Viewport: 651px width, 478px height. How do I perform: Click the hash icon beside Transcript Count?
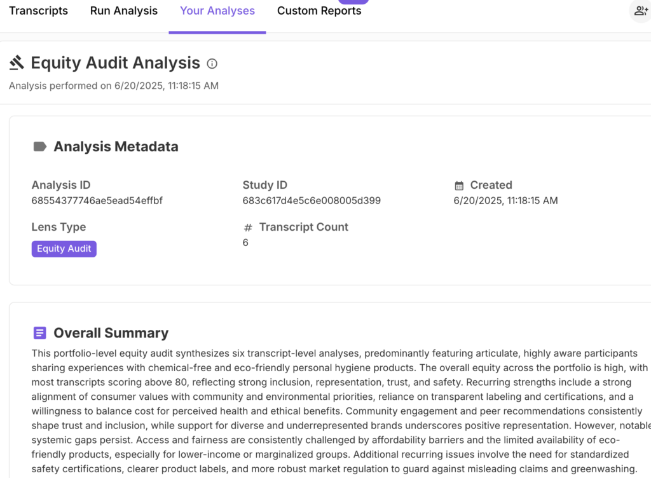[x=248, y=228]
